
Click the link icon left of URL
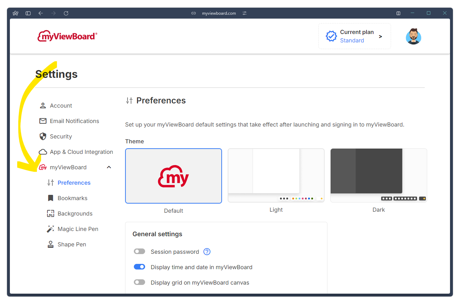point(194,13)
